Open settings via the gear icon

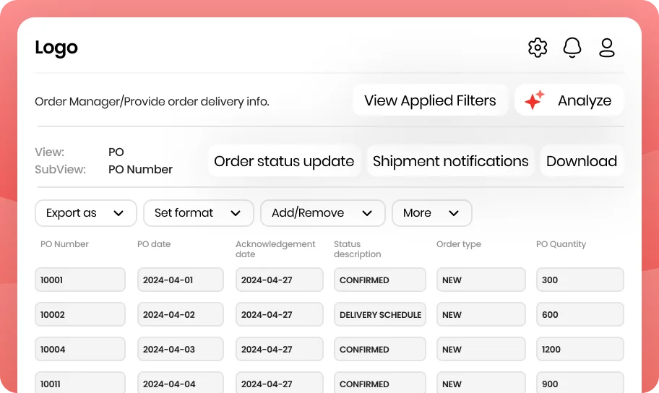pos(538,48)
